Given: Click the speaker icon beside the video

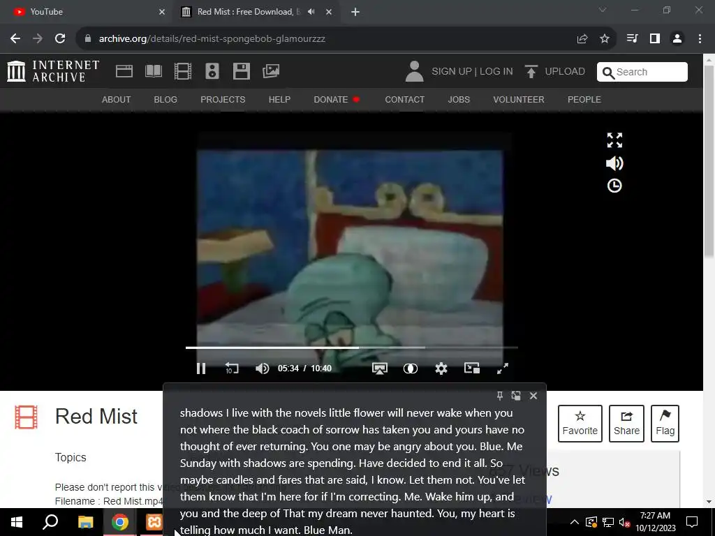Looking at the screenshot, I should [614, 163].
